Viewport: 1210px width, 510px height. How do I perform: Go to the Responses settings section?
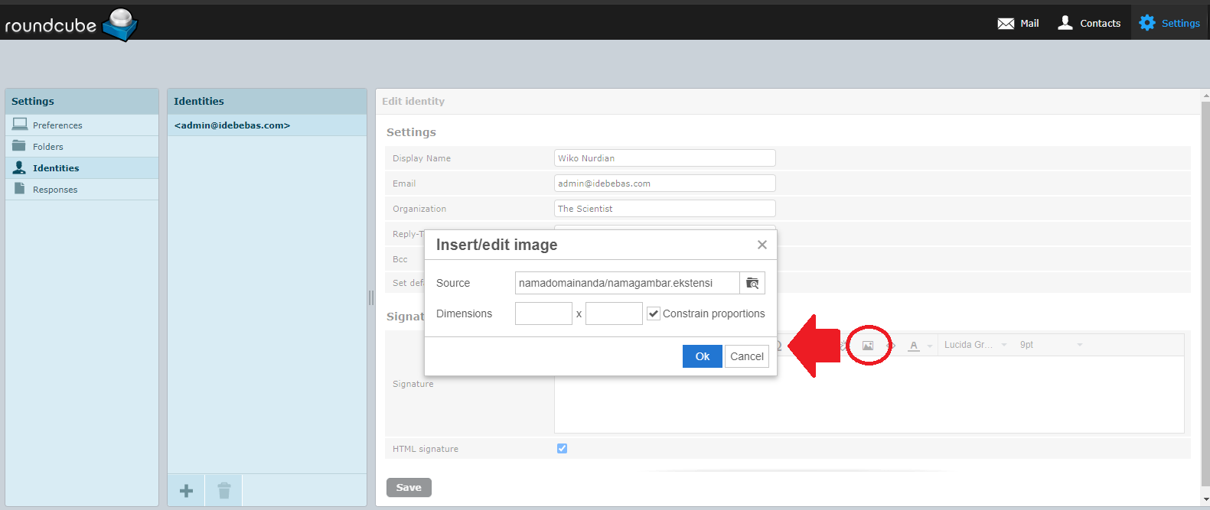55,190
